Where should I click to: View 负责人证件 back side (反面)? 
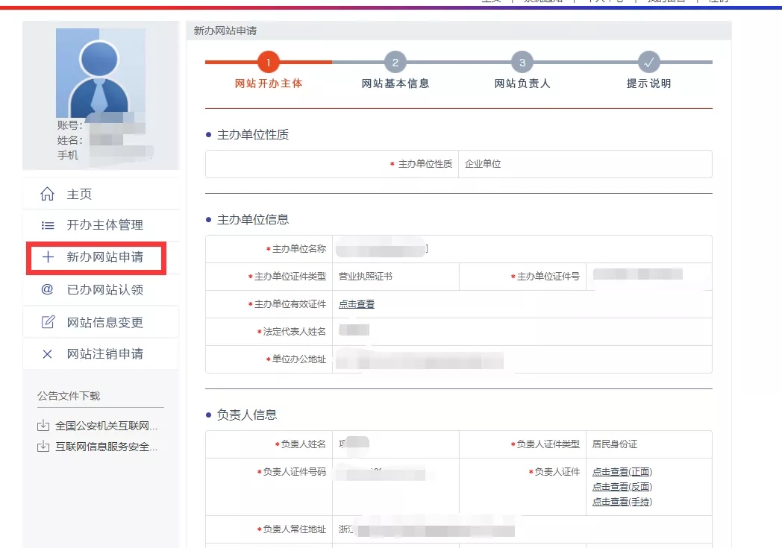pyautogui.click(x=622, y=487)
